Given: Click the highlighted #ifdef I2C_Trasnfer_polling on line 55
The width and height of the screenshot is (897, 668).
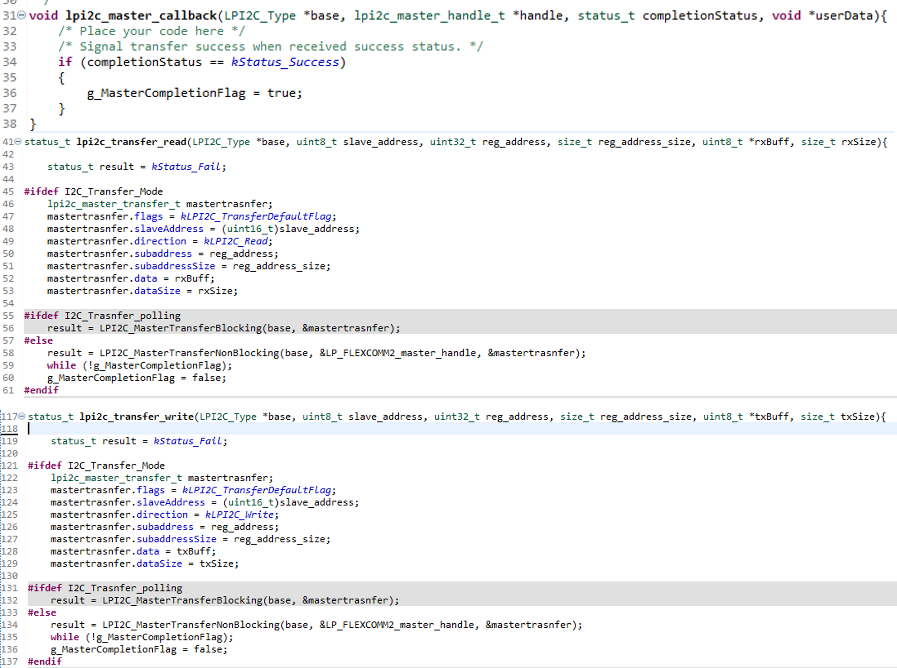Looking at the screenshot, I should click(102, 315).
